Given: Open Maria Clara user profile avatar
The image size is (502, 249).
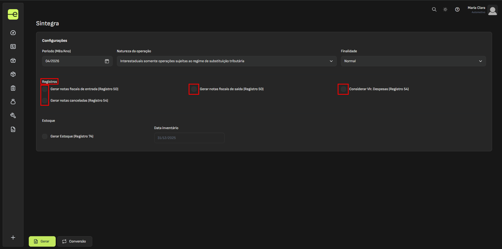Looking at the screenshot, I should click(492, 10).
